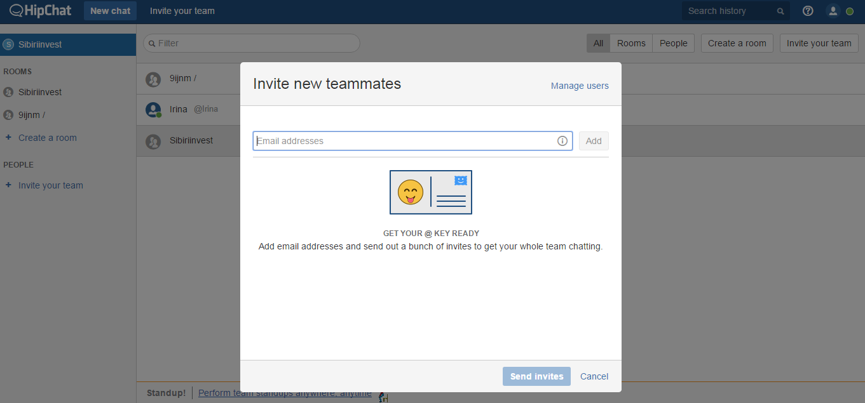
Task: Click the green online status indicator
Action: [x=850, y=11]
